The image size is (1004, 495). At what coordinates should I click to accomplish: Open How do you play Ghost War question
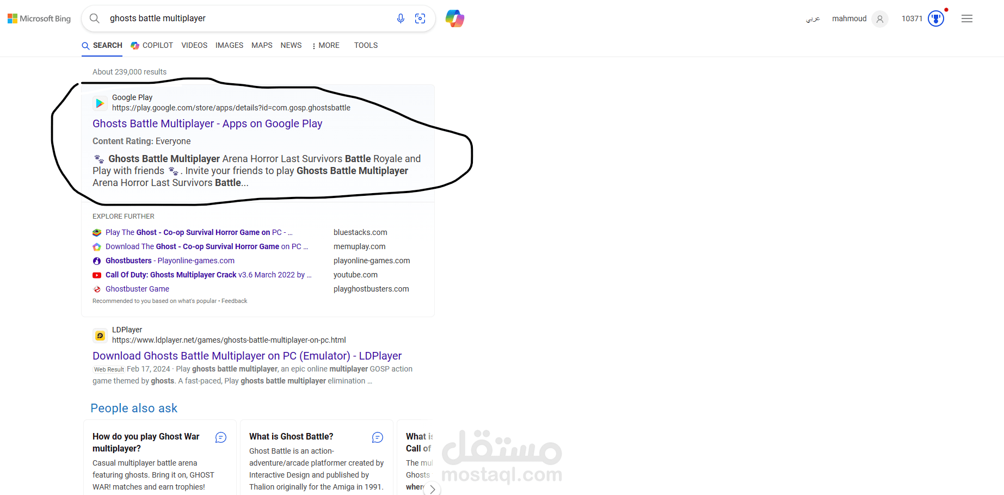click(146, 442)
